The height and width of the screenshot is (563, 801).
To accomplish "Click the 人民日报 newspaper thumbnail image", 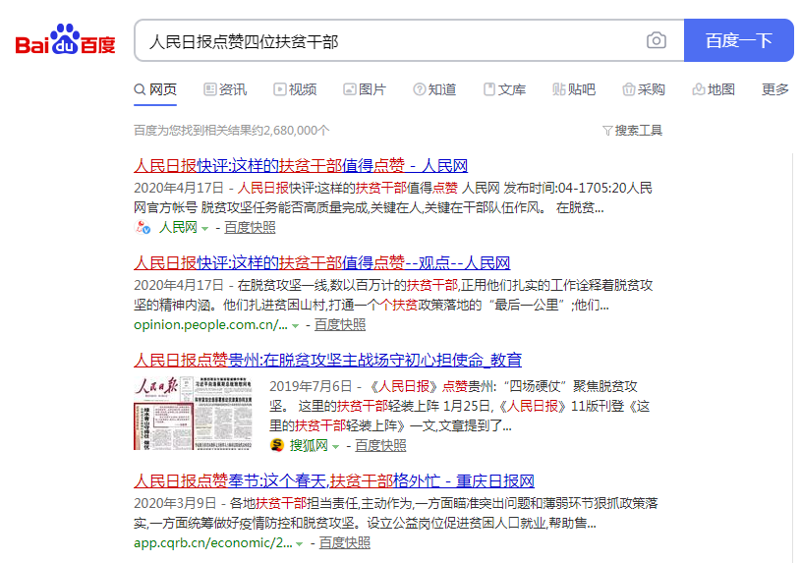I will [193, 414].
